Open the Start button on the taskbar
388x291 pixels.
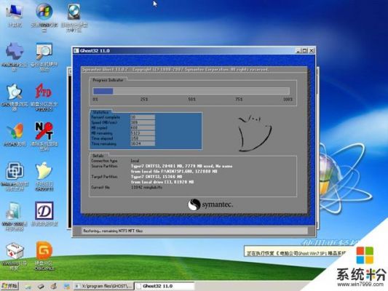click(9, 287)
